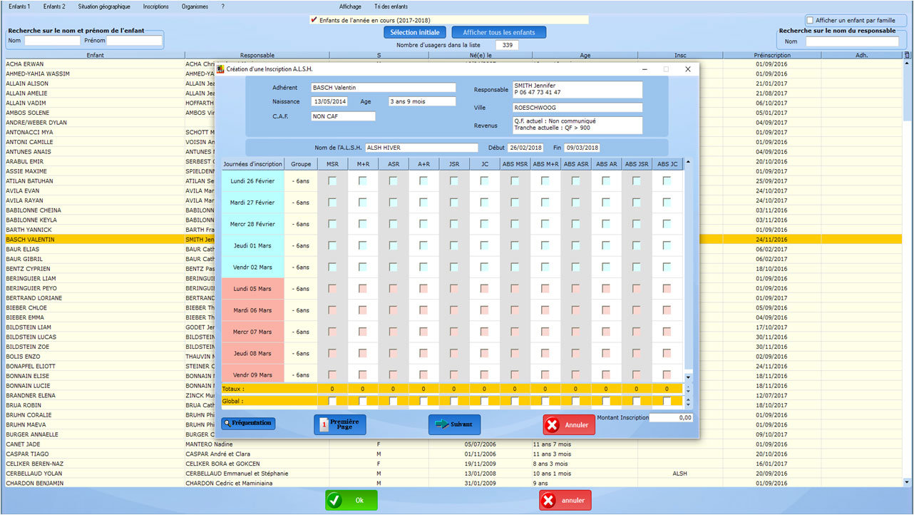914x515 pixels.
Task: Check ASR for Mercr 28 Février
Action: [394, 224]
